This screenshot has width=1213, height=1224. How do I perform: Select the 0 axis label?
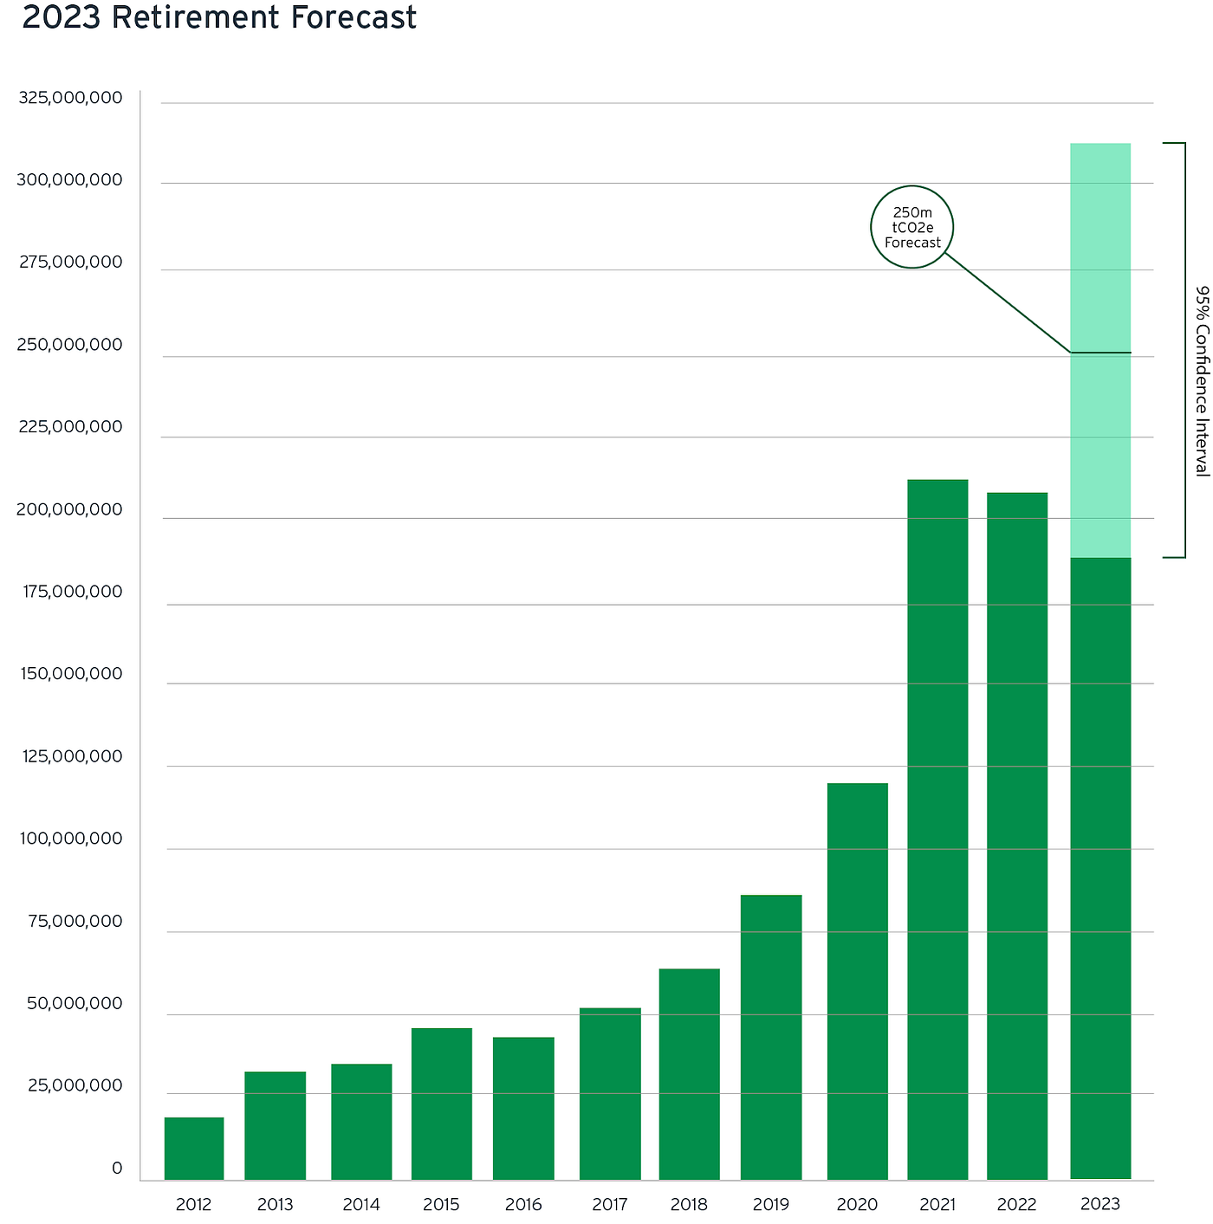tap(117, 1169)
